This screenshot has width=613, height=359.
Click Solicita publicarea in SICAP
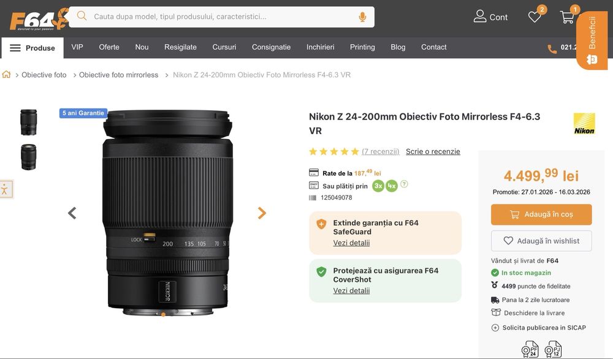544,328
